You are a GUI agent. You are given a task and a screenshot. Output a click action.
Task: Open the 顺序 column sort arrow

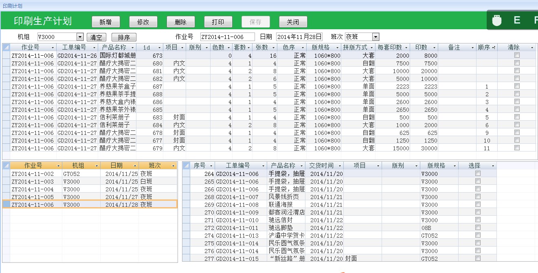[x=494, y=48]
